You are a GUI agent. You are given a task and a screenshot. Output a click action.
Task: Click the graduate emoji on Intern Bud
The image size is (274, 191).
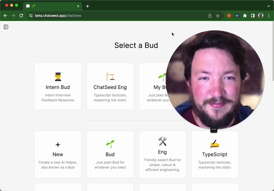pos(58,77)
